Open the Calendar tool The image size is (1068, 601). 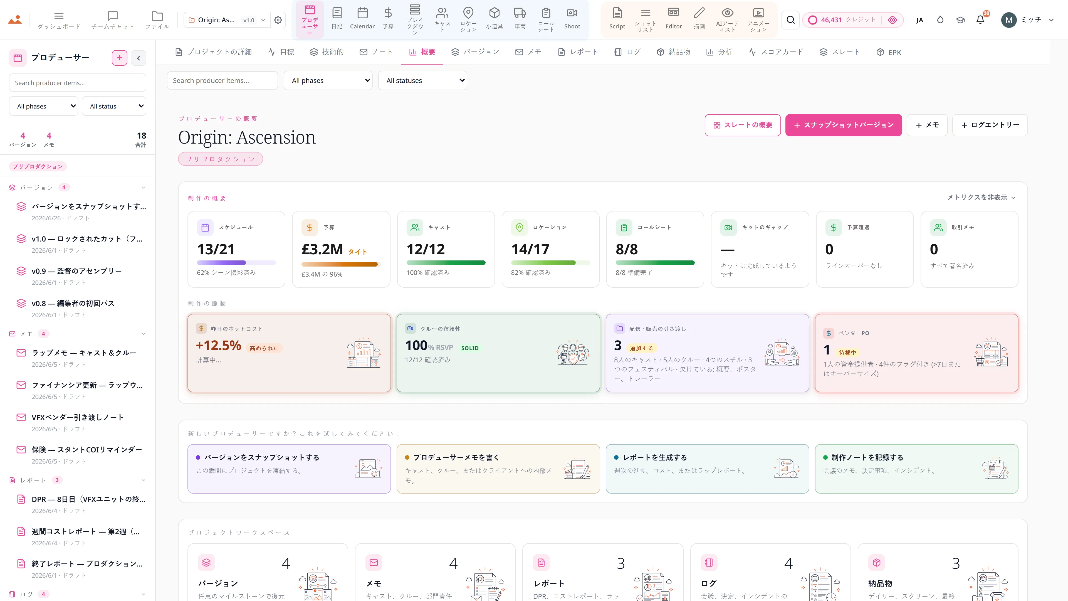click(362, 19)
